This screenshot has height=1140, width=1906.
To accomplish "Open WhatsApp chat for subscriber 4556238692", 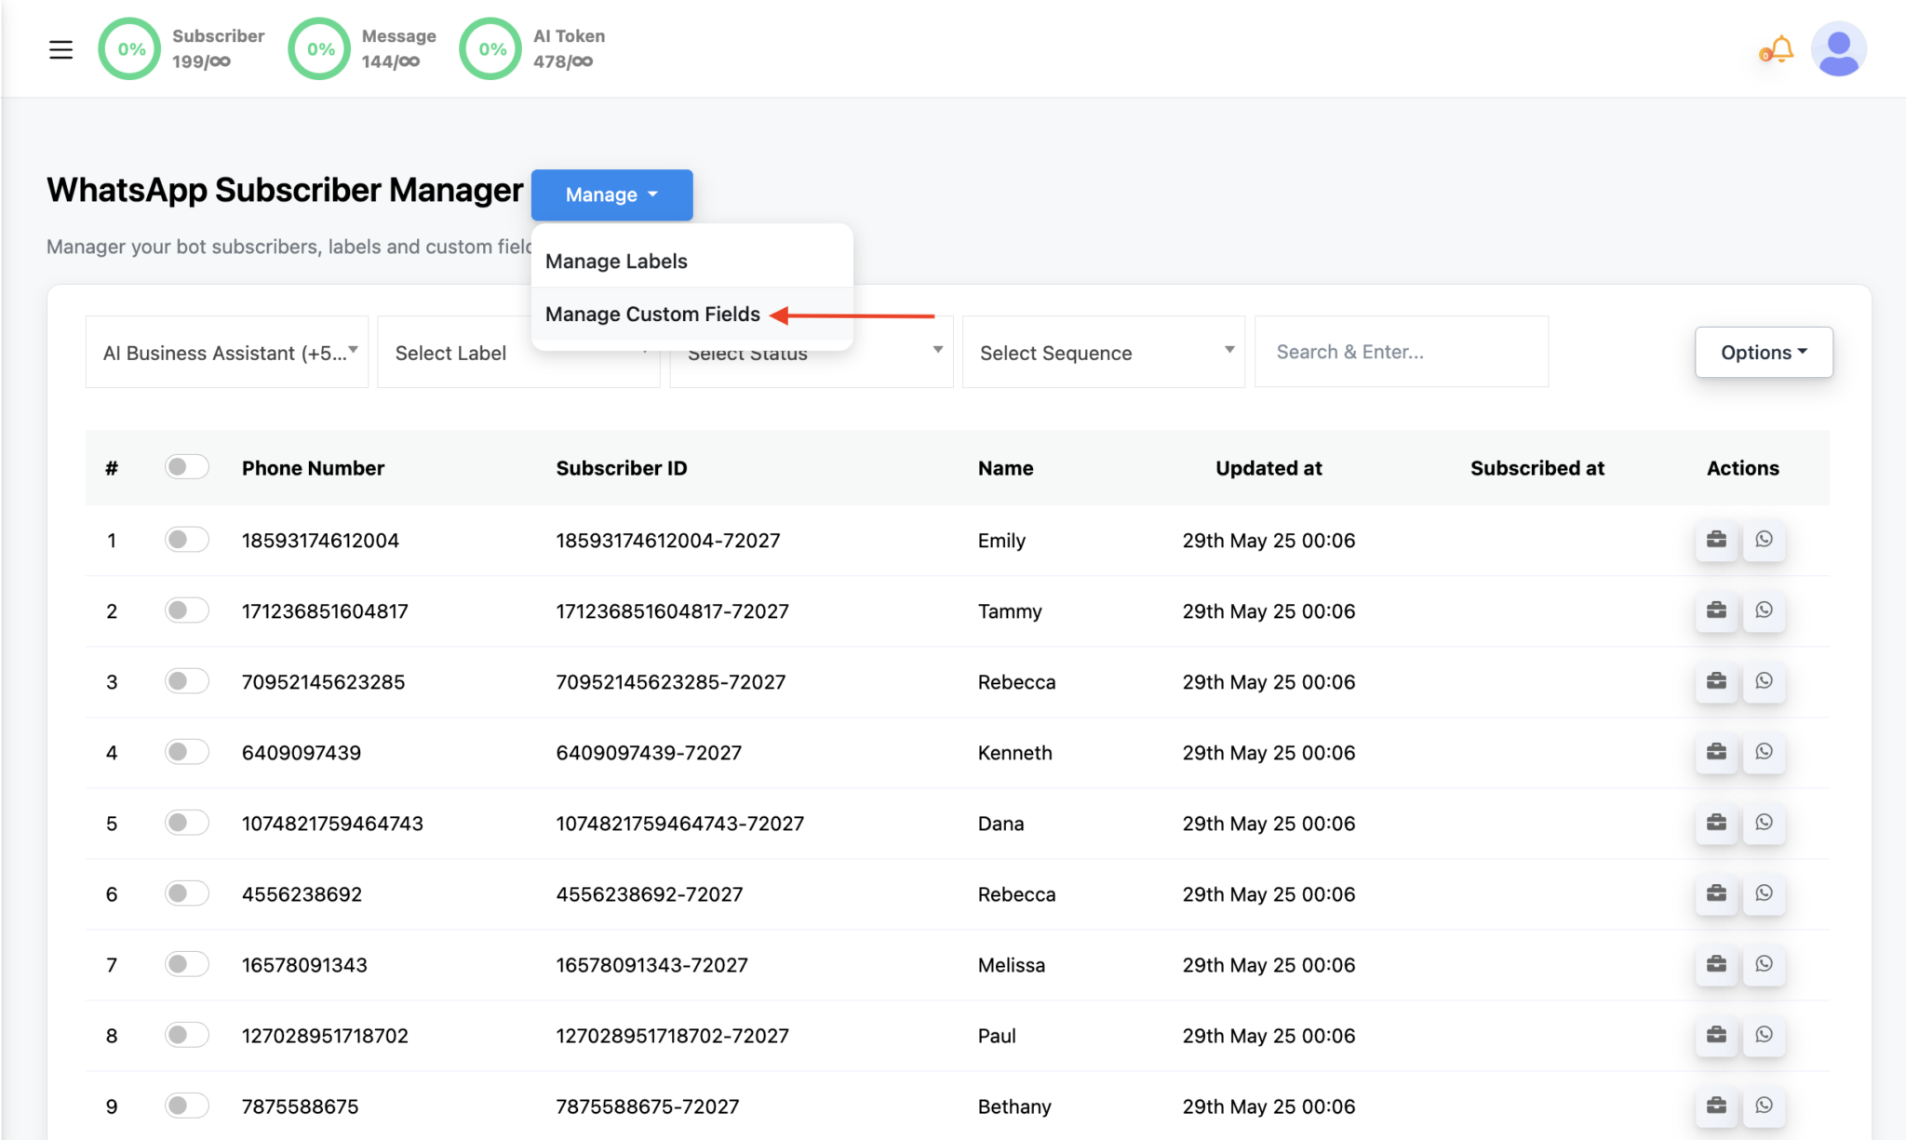I will point(1764,893).
